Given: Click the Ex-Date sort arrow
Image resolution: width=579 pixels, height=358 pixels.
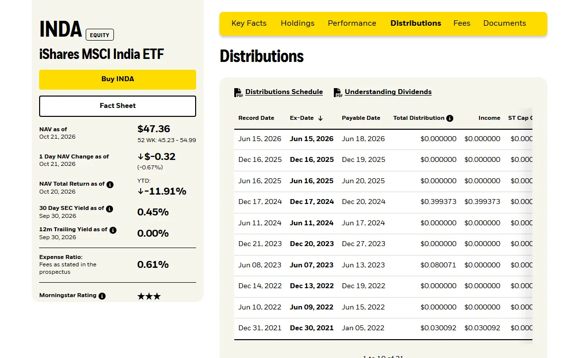Looking at the screenshot, I should (x=320, y=118).
